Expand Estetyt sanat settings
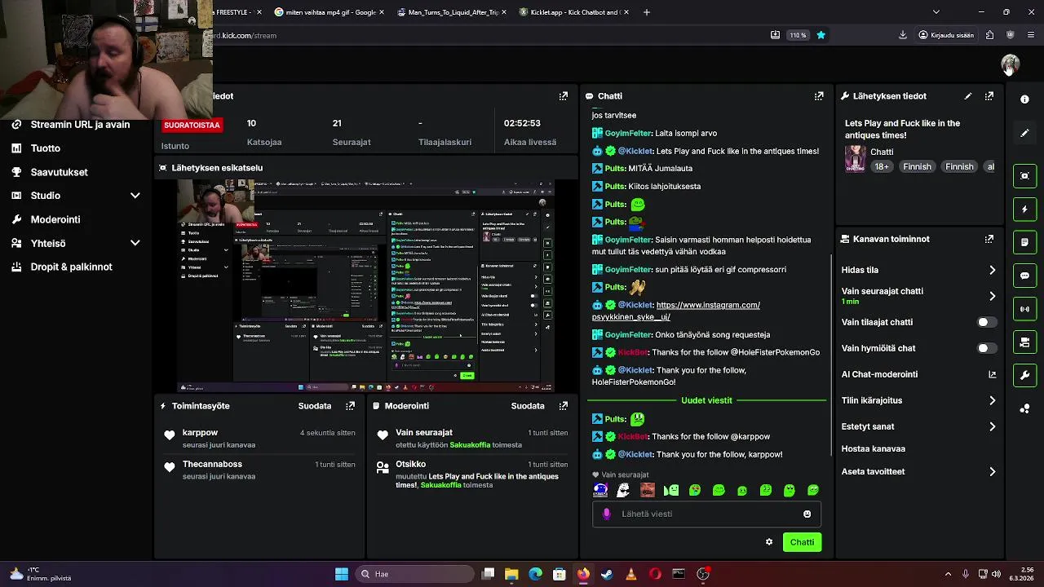The width and height of the screenshot is (1044, 587). (993, 426)
